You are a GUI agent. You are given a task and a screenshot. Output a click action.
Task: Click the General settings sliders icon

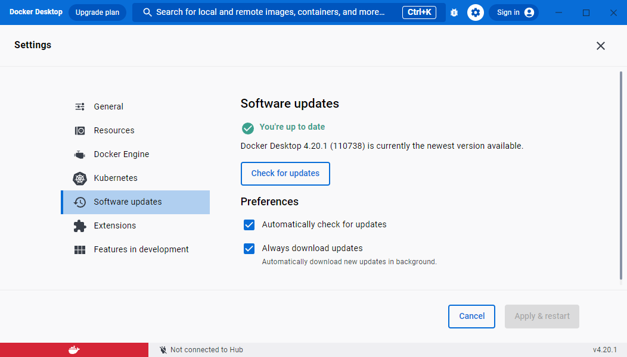[79, 107]
